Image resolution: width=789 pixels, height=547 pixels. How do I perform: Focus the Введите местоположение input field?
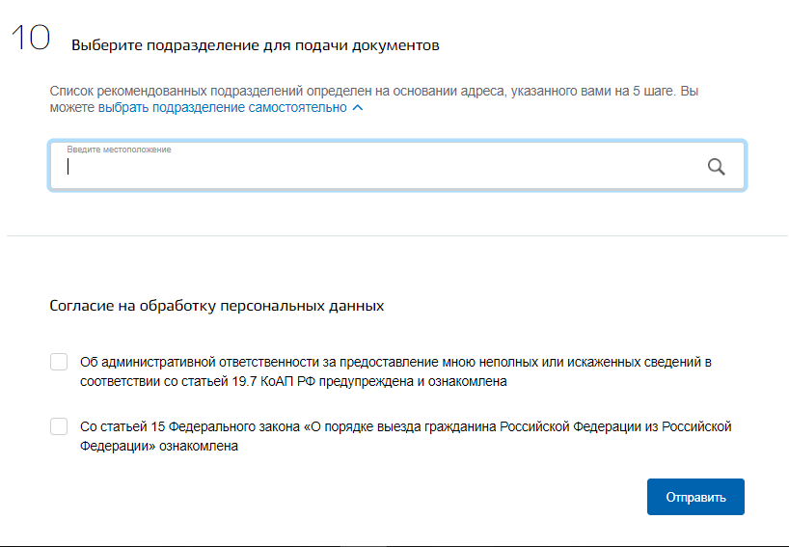pyautogui.click(x=397, y=166)
